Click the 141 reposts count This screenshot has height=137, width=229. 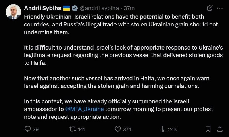[x=82, y=129]
